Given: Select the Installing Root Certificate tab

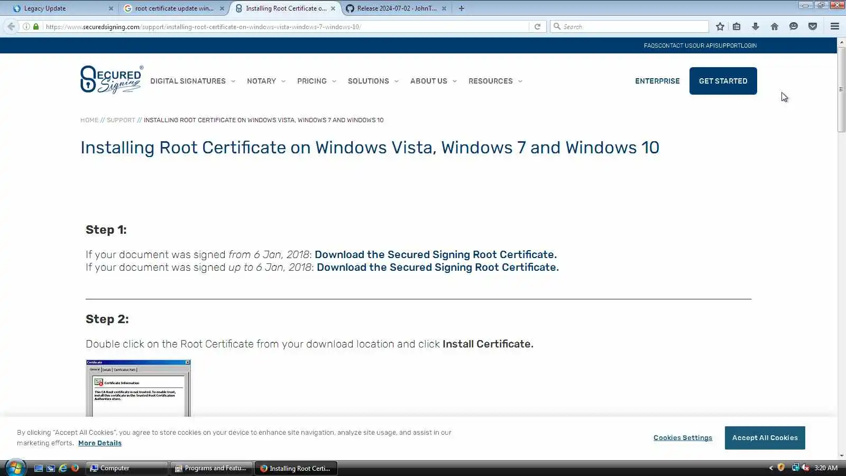Looking at the screenshot, I should pos(286,8).
